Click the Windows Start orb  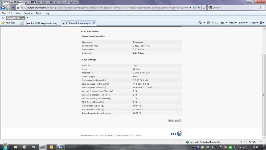tap(5, 147)
